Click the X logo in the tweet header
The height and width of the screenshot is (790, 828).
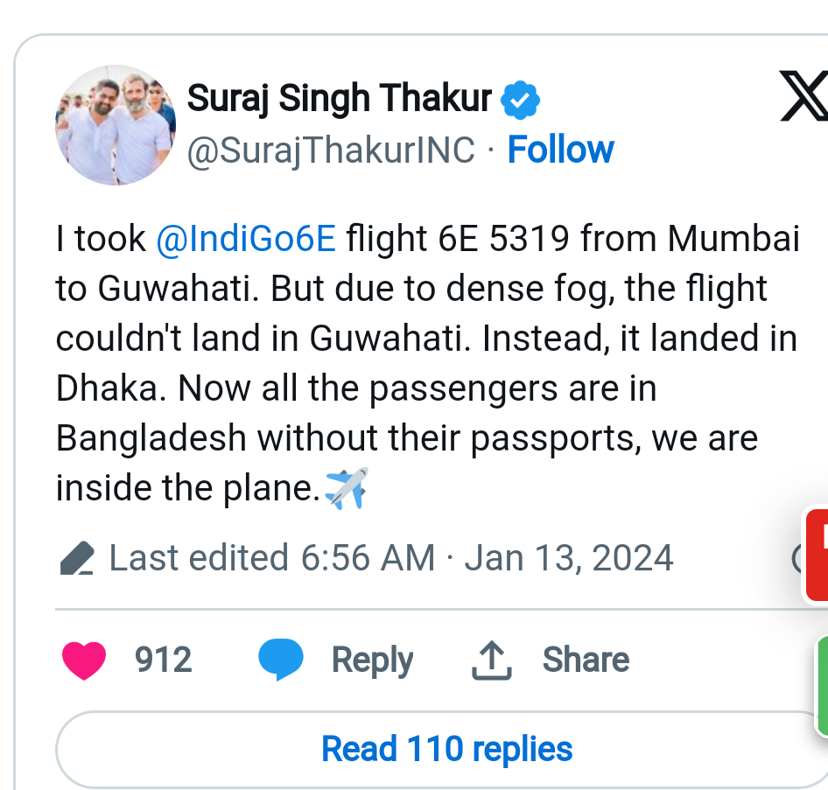click(x=803, y=97)
